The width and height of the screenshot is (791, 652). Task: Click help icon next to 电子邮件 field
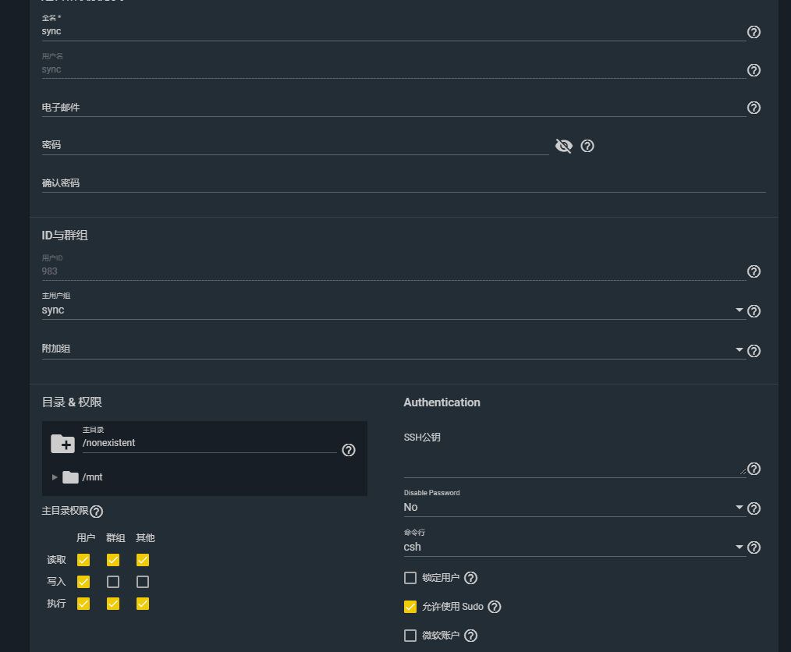[754, 108]
